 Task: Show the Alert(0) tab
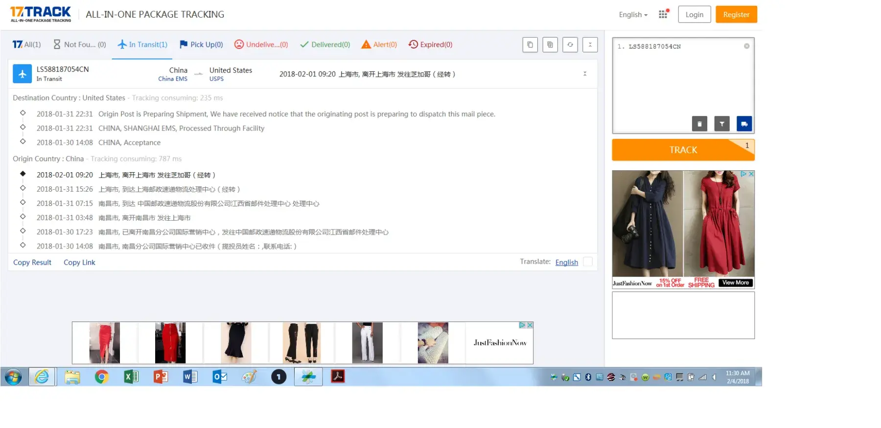click(x=379, y=45)
